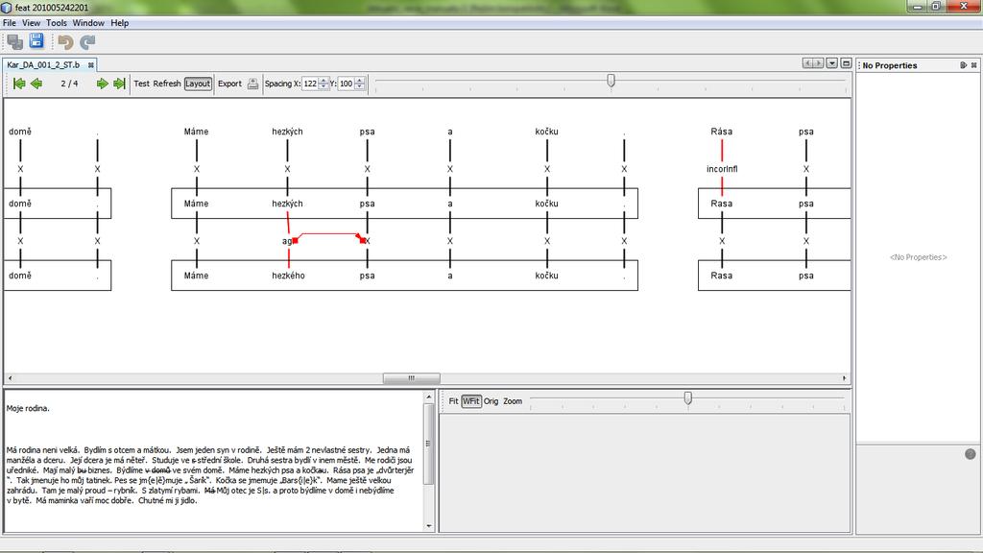Viewport: 983px width, 553px height.
Task: Click the Orig image size button
Action: click(491, 401)
